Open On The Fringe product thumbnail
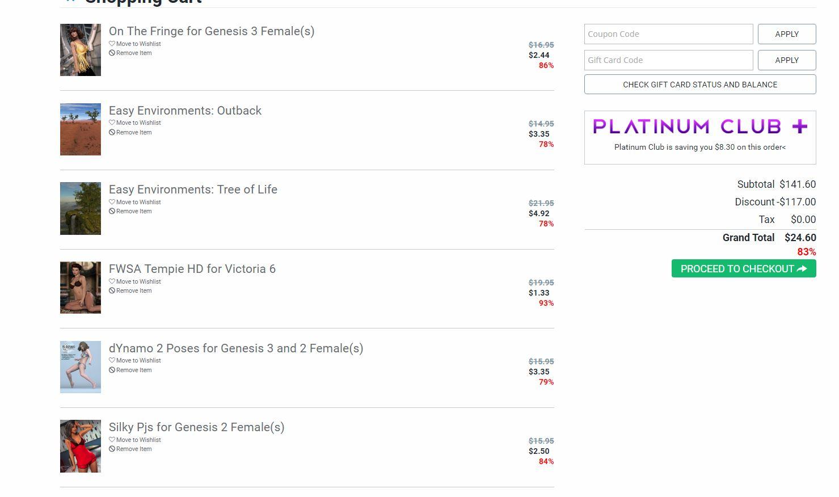839x497 pixels. coord(81,50)
